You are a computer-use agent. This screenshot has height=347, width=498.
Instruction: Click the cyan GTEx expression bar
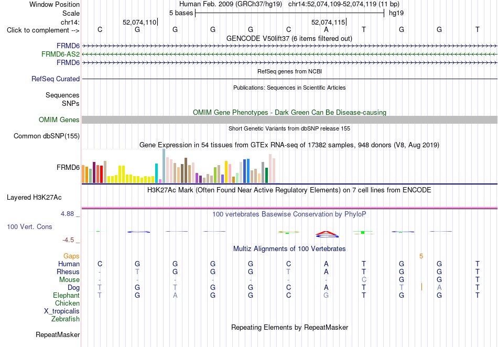coord(156,173)
